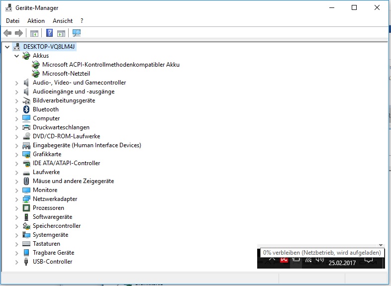This screenshot has height=286, width=391.
Task: Click the Druckwarteschlangen printer icon
Action: coord(26,127)
